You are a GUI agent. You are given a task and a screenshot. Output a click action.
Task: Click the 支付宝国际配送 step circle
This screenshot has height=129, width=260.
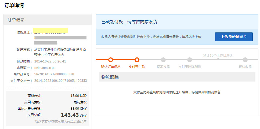click(190, 60)
